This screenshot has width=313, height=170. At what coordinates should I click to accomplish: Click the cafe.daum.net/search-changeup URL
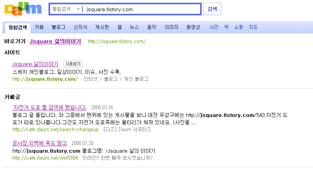point(55,130)
